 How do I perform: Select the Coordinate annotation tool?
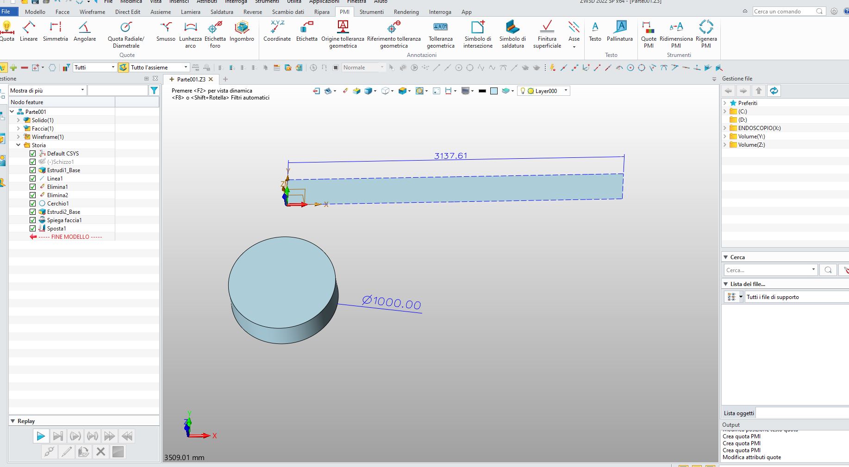277,31
